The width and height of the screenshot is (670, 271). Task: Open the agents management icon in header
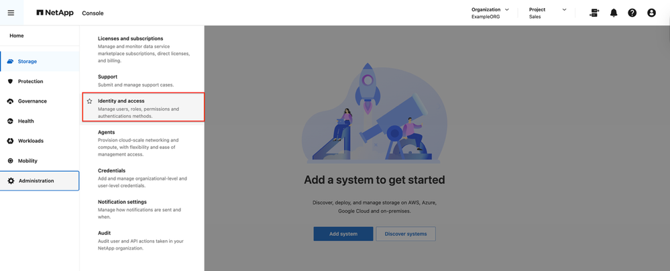[594, 13]
